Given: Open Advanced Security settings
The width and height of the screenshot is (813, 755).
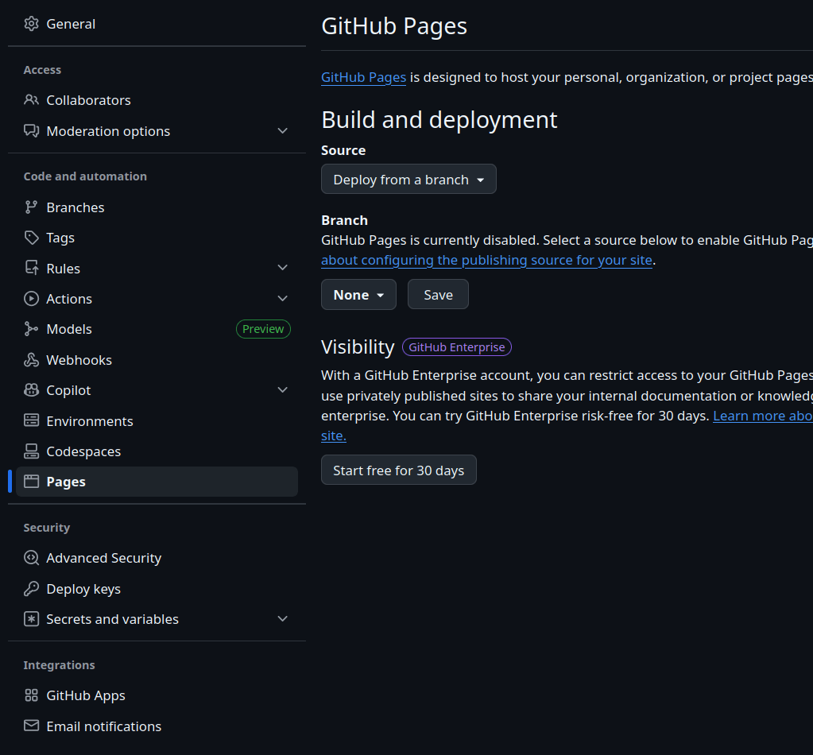Looking at the screenshot, I should [x=157, y=558].
